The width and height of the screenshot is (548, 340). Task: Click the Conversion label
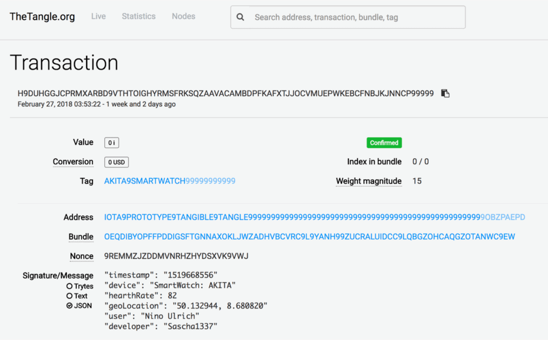(x=73, y=162)
